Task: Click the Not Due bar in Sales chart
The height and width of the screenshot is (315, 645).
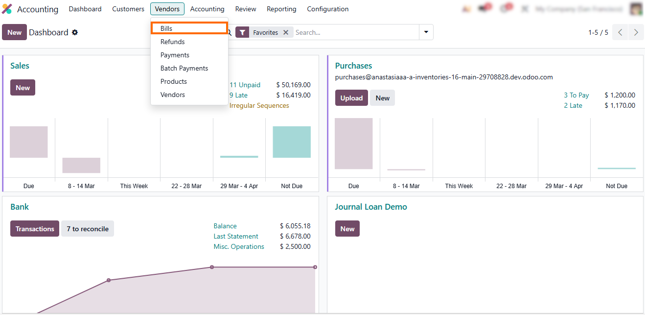Action: point(292,142)
